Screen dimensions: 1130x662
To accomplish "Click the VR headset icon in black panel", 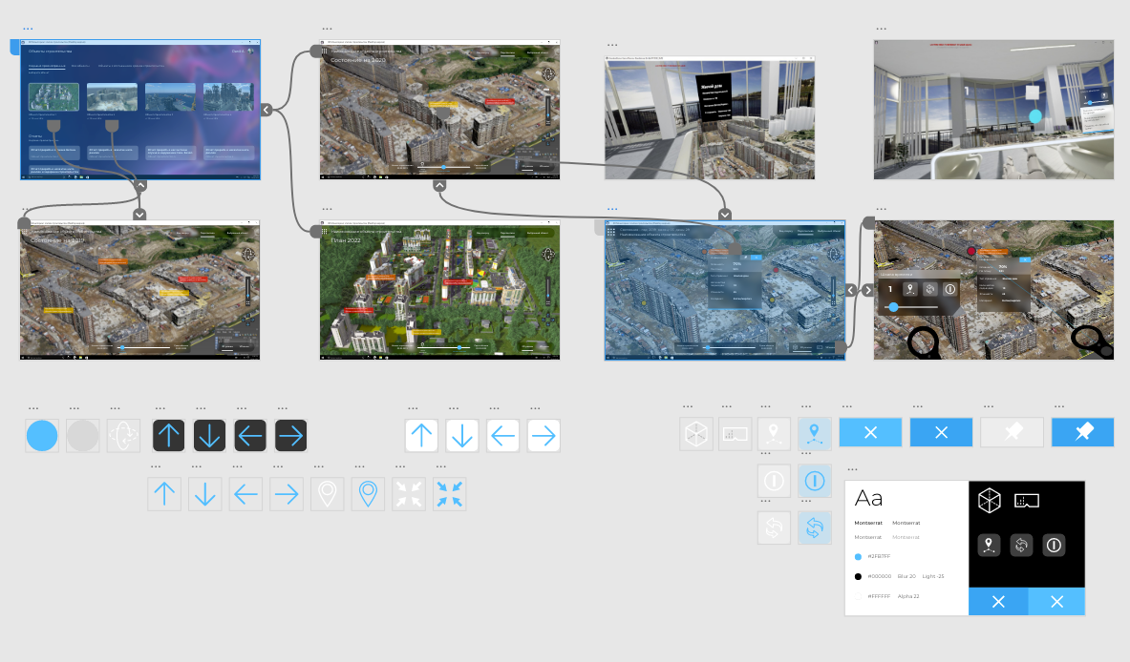I will tap(1026, 500).
